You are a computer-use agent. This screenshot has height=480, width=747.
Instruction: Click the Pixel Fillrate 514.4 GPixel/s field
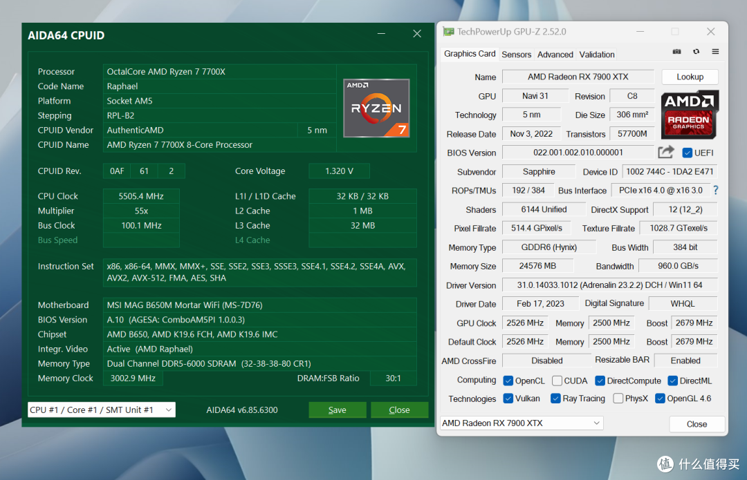pos(537,229)
